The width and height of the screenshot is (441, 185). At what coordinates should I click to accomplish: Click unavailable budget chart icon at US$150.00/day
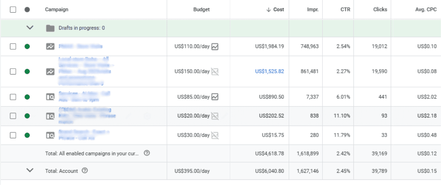click(215, 72)
